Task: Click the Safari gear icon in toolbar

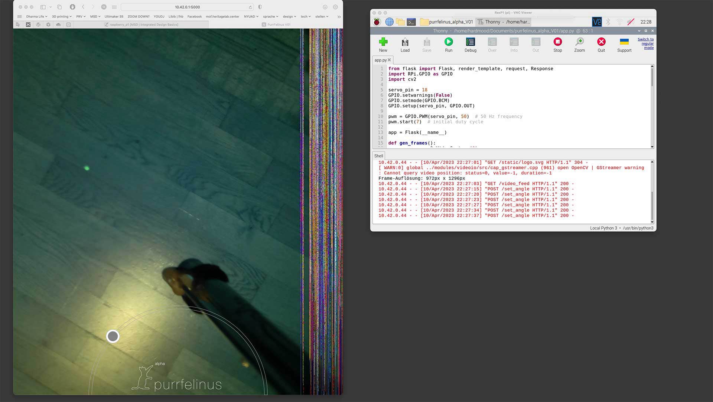Action: [x=335, y=7]
